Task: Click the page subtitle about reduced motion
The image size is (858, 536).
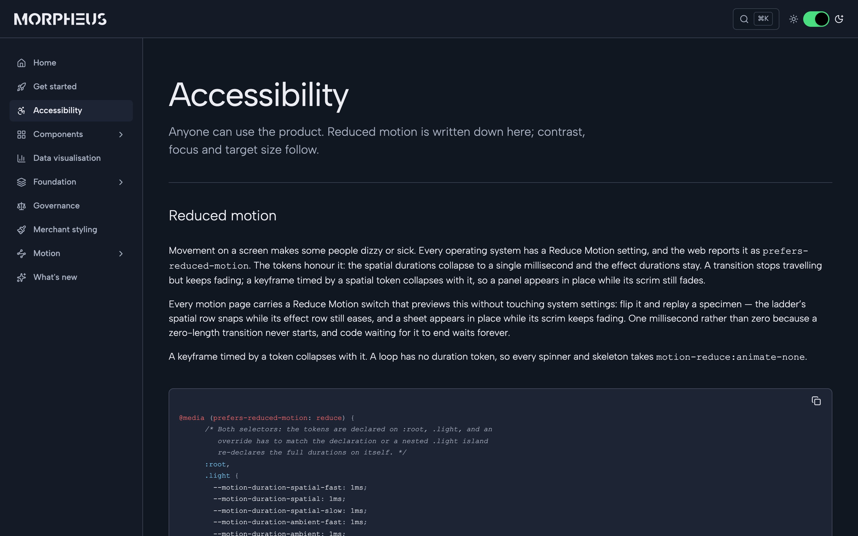Action: point(377,141)
